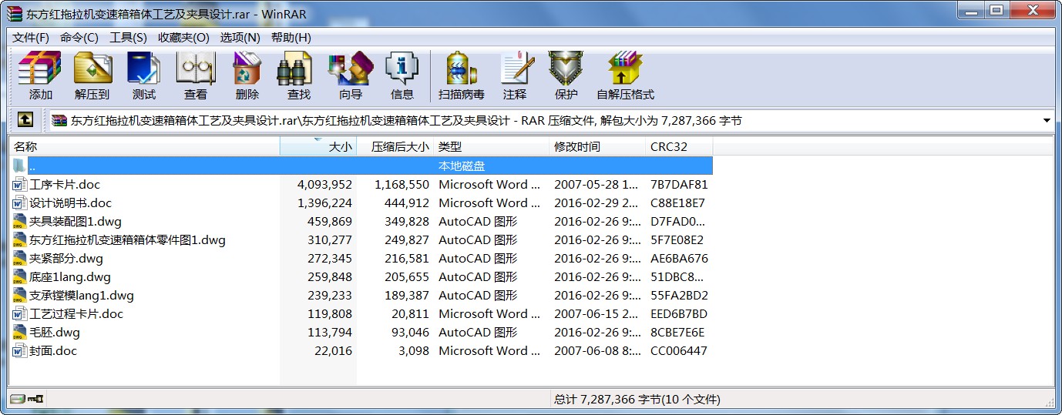Click the up-one-level arrow button
The image size is (1062, 415).
(x=25, y=120)
